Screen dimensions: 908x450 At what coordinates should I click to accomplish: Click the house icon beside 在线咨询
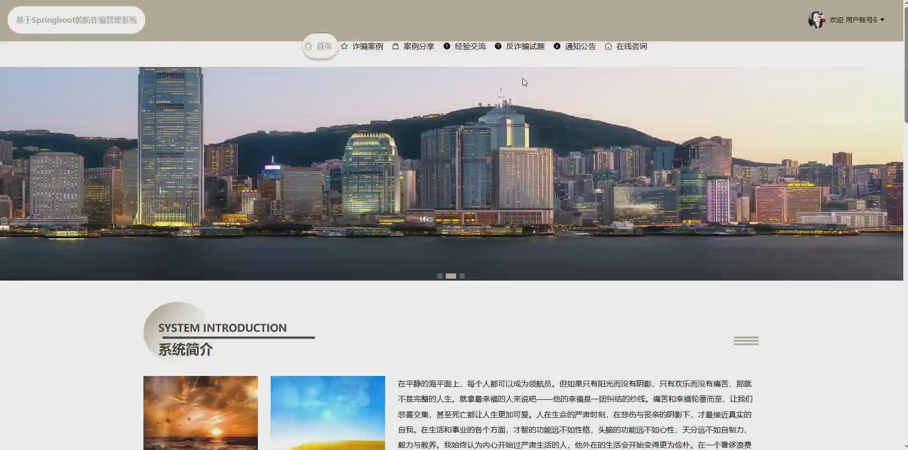click(x=608, y=46)
